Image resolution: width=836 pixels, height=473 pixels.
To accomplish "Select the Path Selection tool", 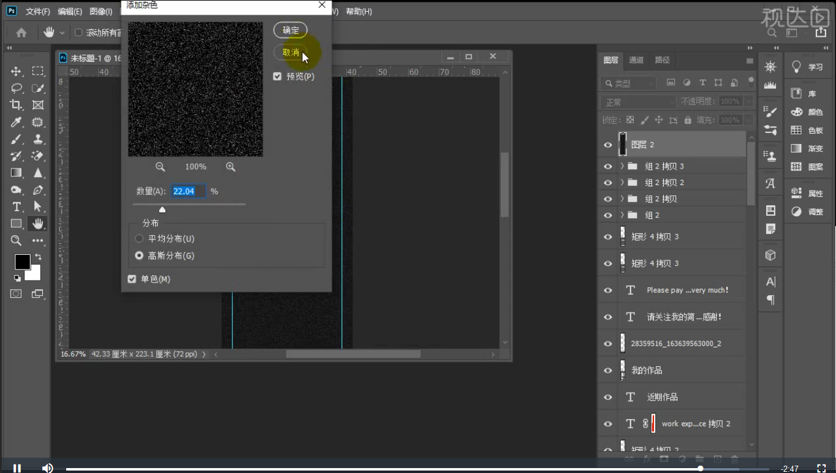I will pyautogui.click(x=38, y=206).
